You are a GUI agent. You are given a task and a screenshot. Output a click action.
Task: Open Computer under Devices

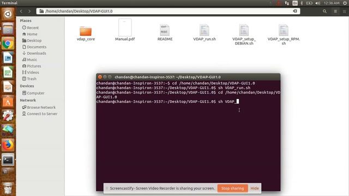(x=33, y=93)
